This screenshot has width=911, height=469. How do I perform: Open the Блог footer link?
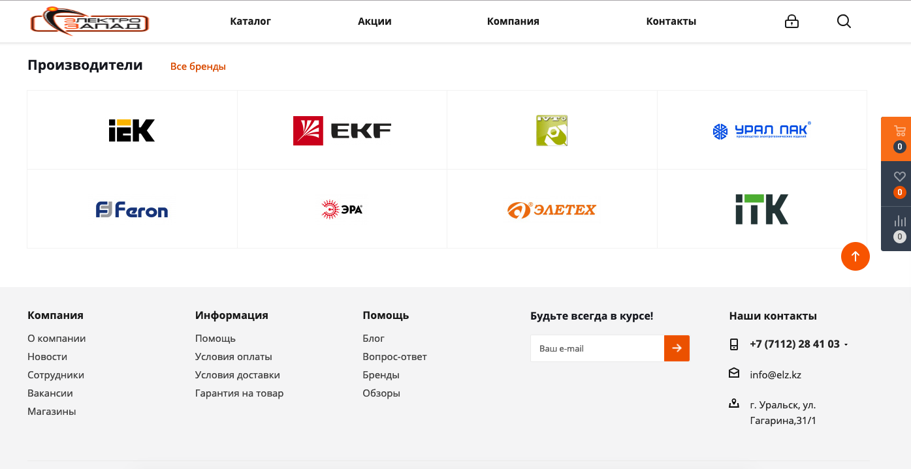pos(374,339)
